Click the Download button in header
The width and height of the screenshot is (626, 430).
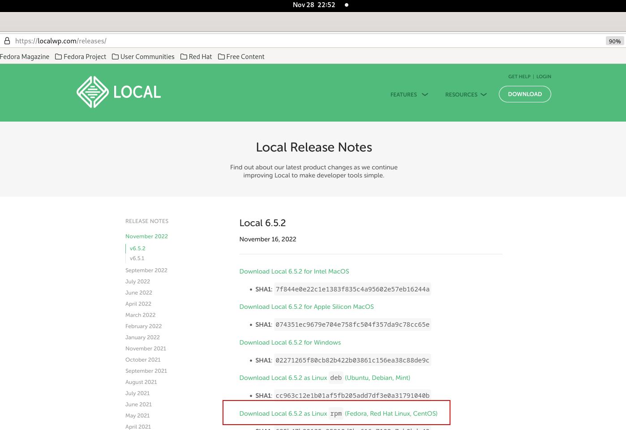pos(524,94)
